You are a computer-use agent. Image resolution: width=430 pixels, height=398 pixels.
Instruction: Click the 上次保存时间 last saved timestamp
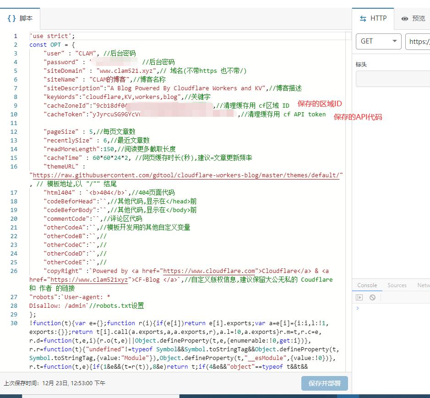tap(54, 383)
